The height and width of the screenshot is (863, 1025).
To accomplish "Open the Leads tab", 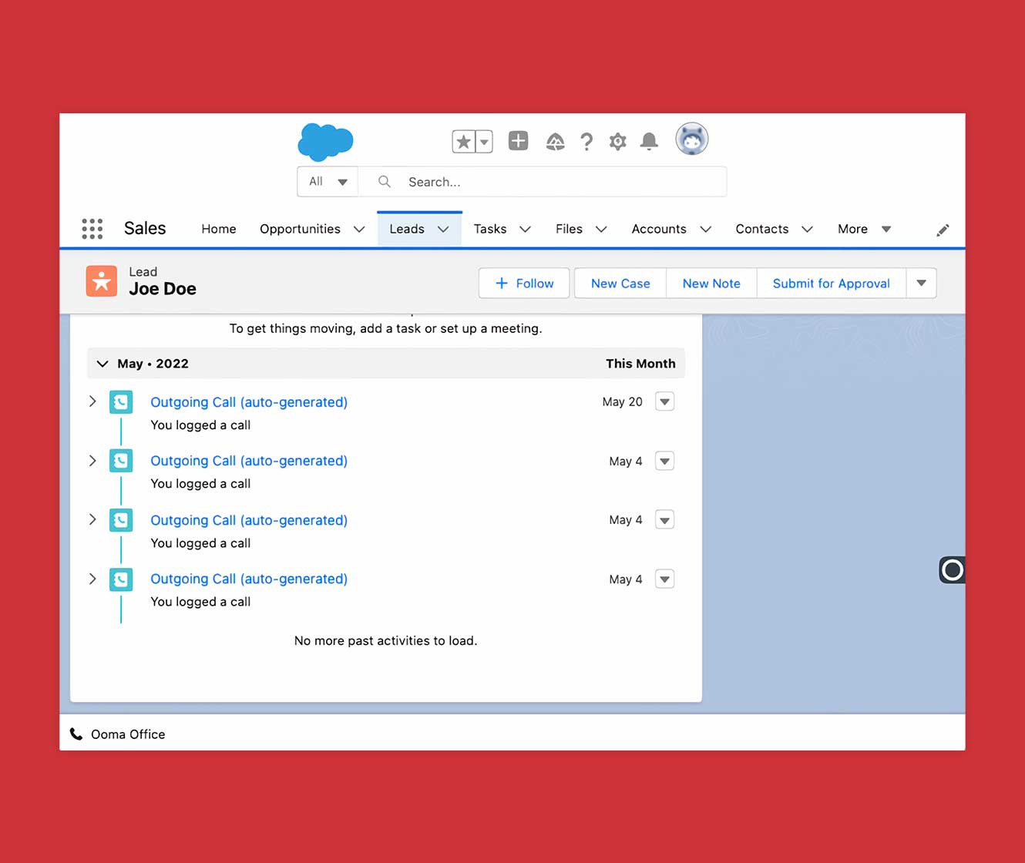I will (407, 229).
